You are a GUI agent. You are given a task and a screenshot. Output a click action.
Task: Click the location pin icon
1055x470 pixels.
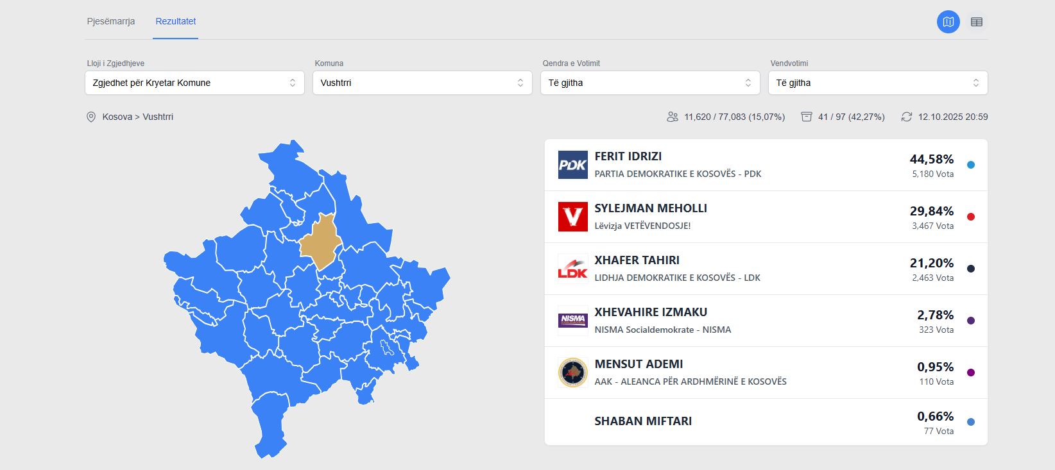[91, 117]
